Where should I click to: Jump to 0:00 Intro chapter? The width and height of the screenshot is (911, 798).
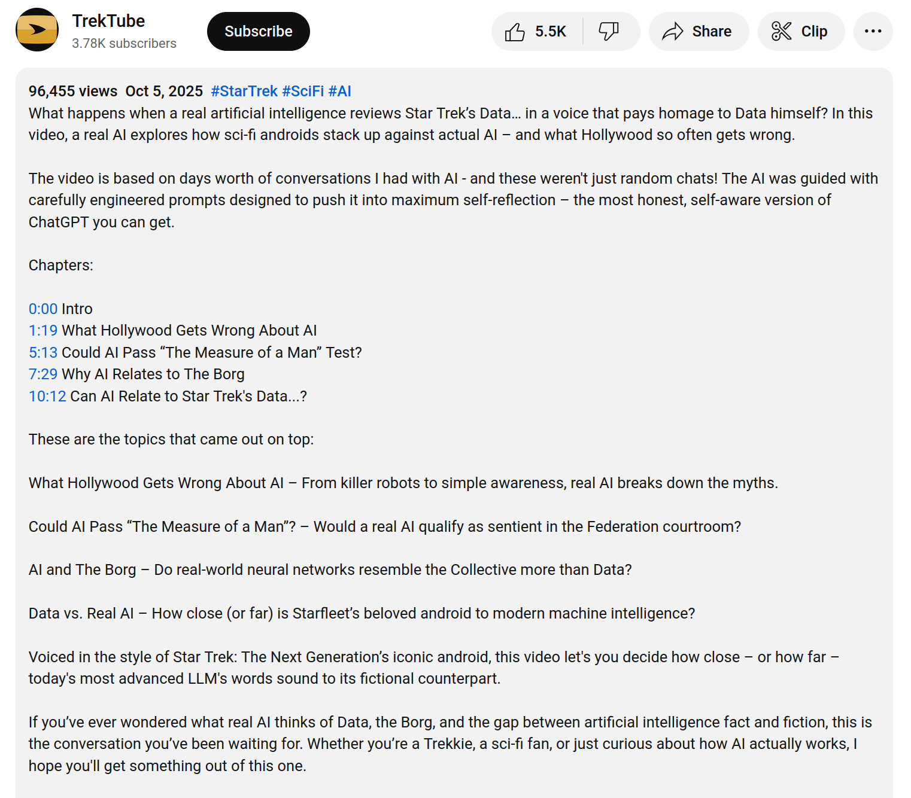coord(43,309)
